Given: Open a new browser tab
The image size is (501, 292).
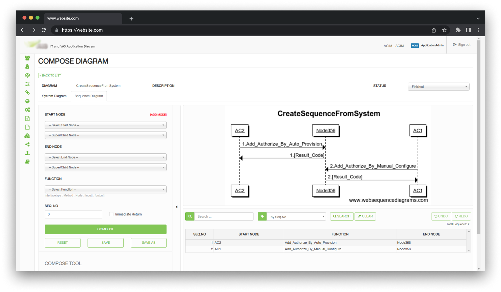Looking at the screenshot, I should (131, 19).
